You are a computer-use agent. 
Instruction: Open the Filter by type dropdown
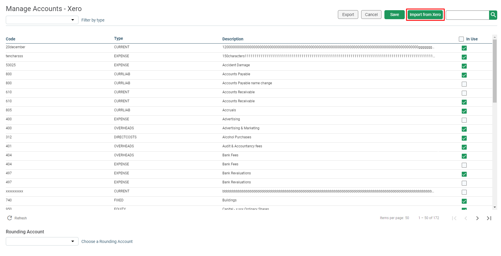(x=42, y=20)
